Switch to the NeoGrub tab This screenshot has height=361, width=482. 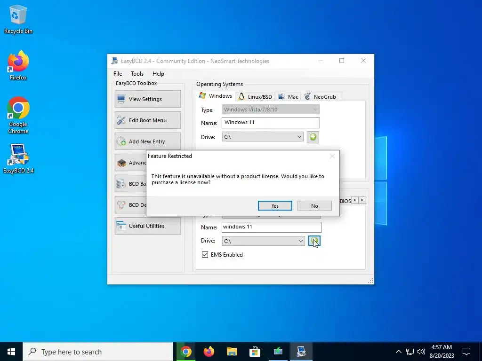coord(321,97)
